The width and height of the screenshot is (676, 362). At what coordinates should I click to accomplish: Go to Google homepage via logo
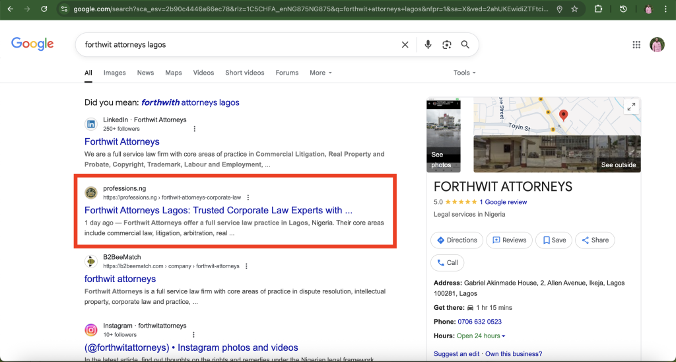(x=32, y=44)
